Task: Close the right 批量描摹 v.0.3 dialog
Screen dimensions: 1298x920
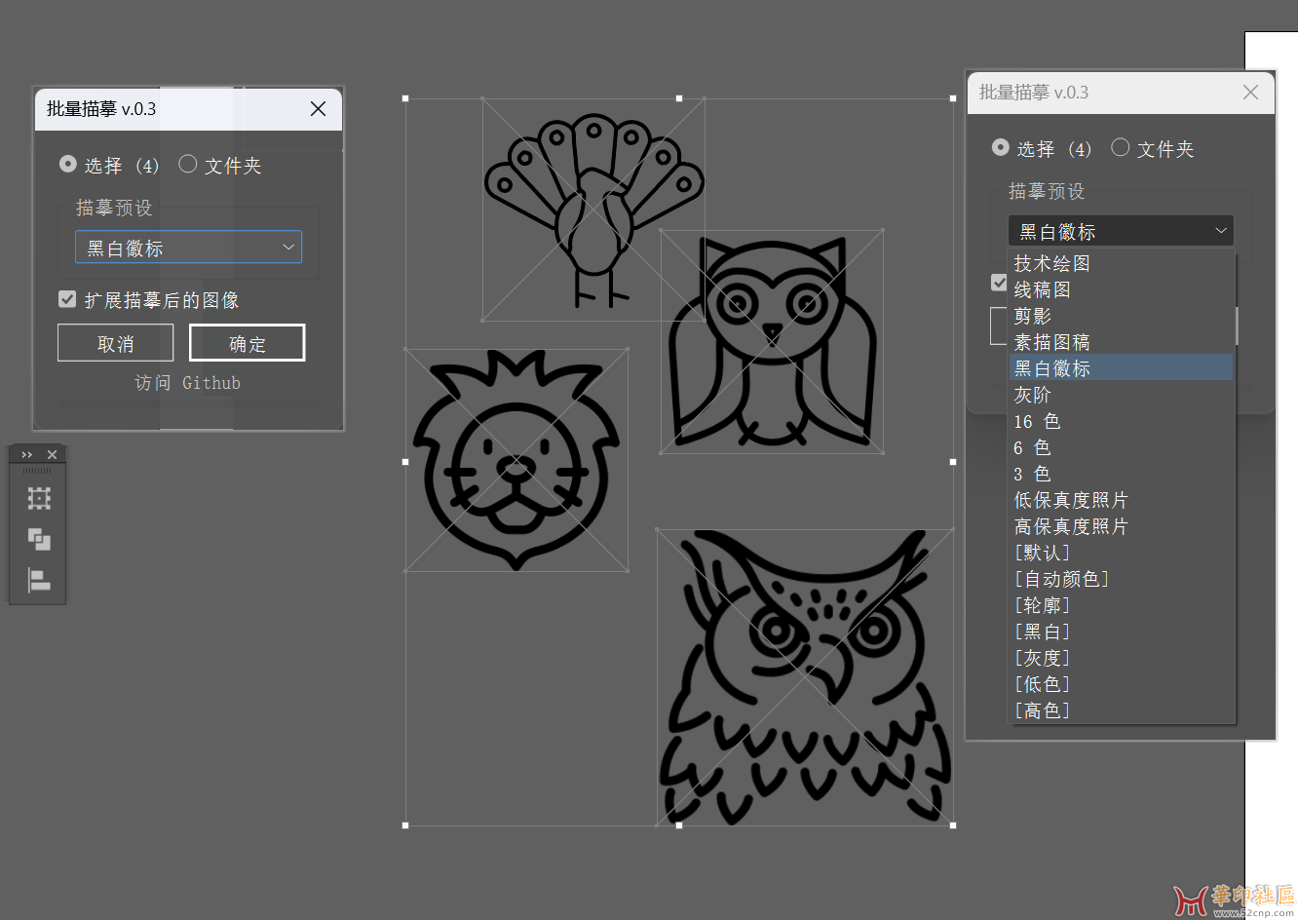Action: point(1251,93)
